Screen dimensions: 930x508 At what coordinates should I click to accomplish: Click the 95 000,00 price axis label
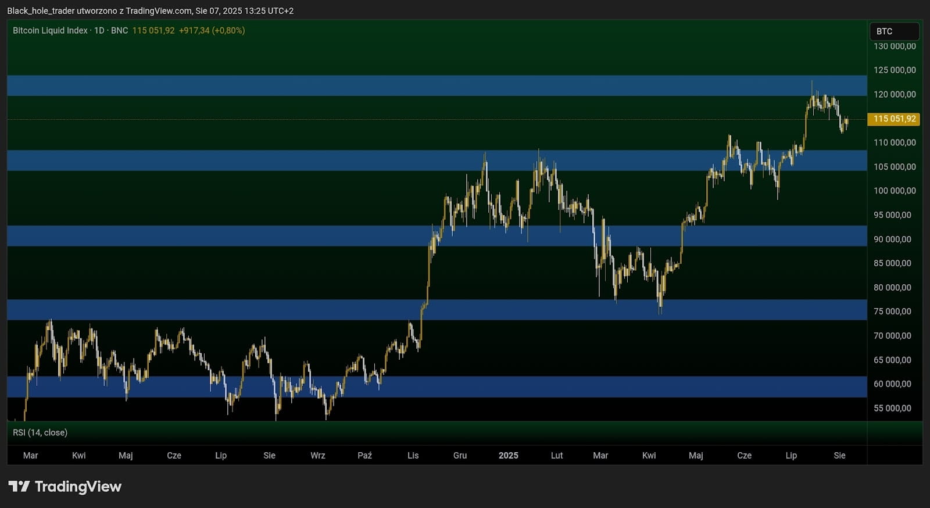tap(892, 215)
